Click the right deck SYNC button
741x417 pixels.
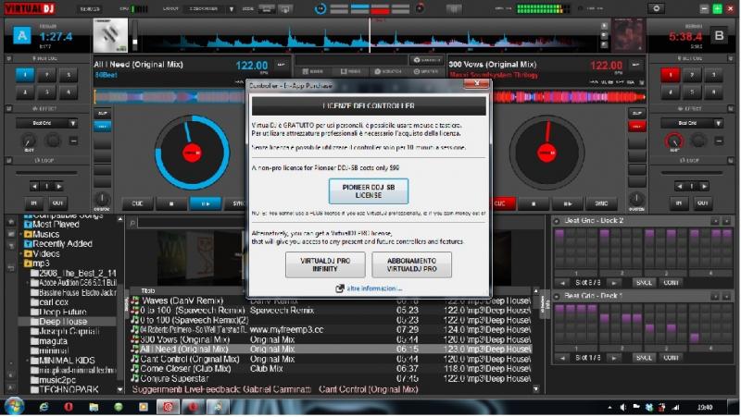point(600,202)
